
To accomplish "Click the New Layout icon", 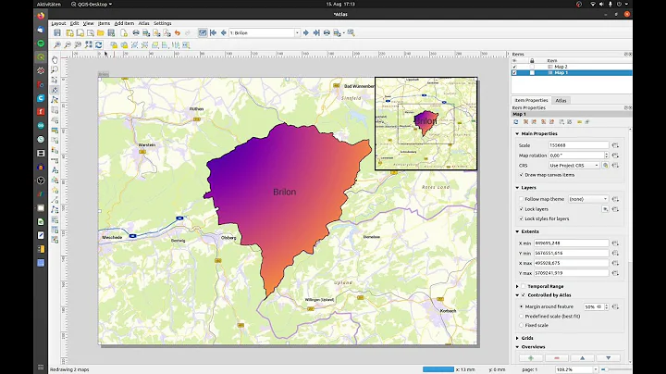I will pos(69,32).
